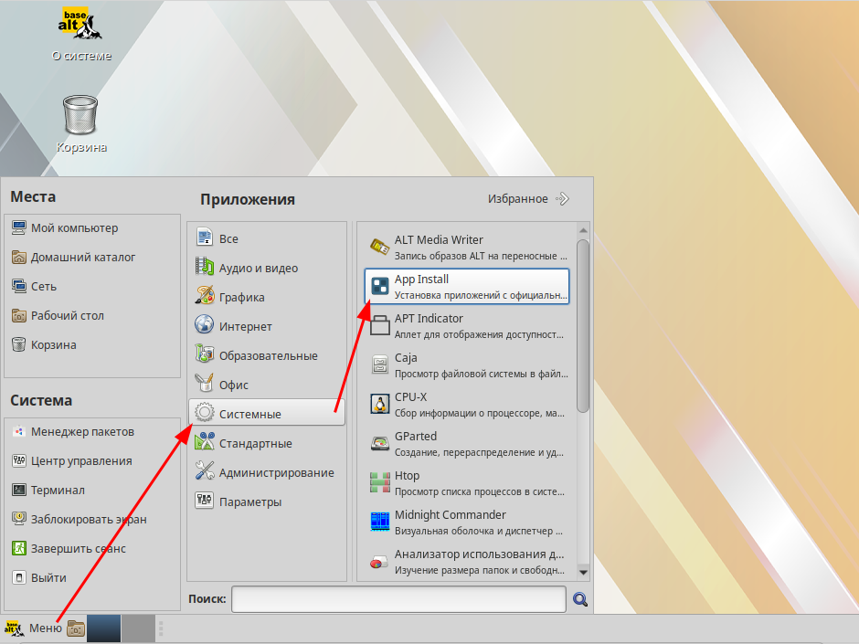Screen dimensions: 859x644
Task: Open Midnight Commander icon
Action: [379, 522]
